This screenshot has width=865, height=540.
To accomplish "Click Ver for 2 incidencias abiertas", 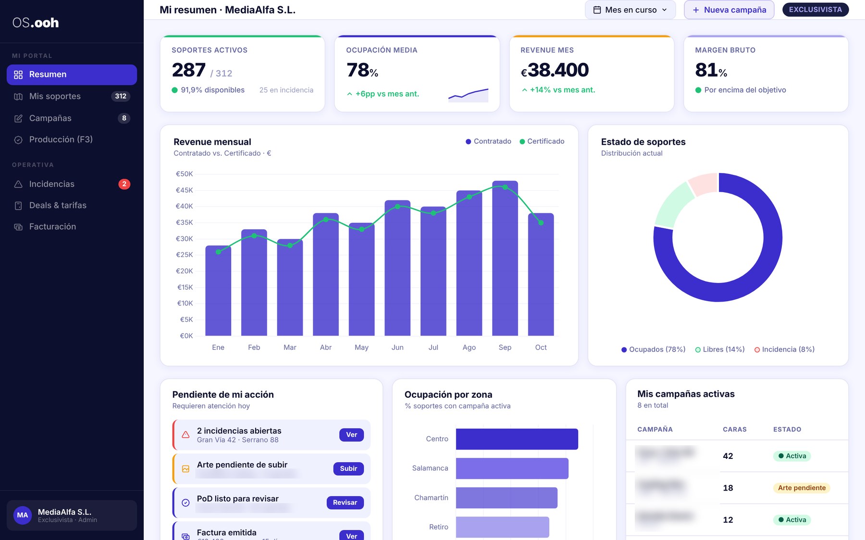I will tap(351, 435).
